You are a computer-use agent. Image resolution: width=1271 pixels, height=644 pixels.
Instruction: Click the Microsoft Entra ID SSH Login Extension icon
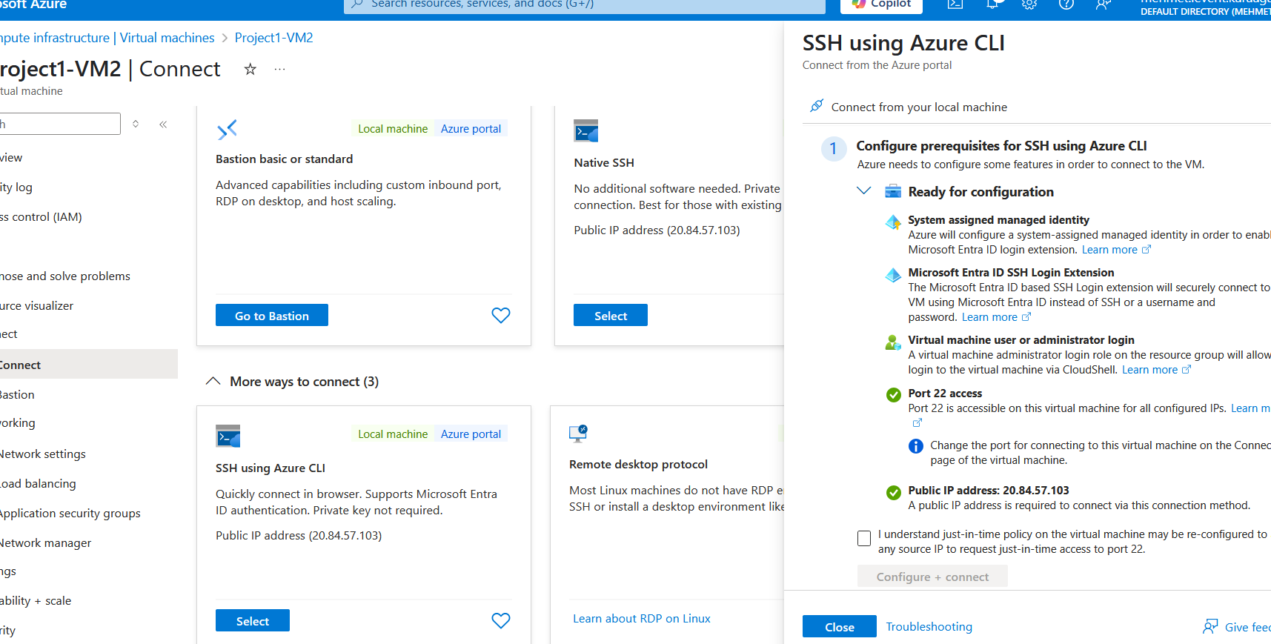click(x=893, y=275)
